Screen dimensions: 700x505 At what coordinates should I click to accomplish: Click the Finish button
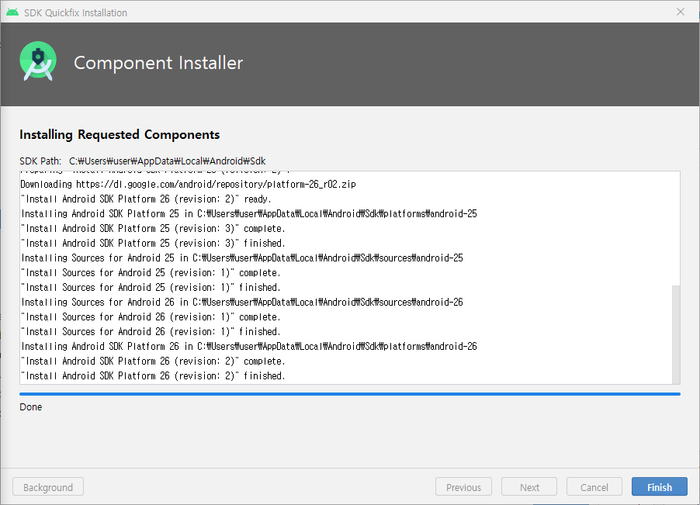tap(660, 486)
